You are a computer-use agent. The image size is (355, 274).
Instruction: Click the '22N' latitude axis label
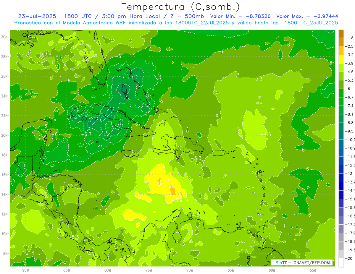[4, 116]
